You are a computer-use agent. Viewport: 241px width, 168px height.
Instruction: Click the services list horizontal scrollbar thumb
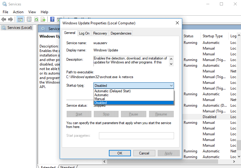click(163, 162)
